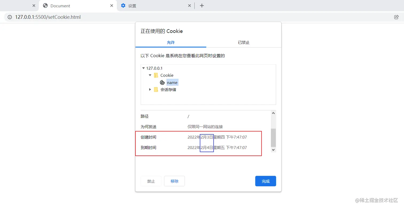Select the 允许 tab
The image size is (404, 209).
pos(171,42)
